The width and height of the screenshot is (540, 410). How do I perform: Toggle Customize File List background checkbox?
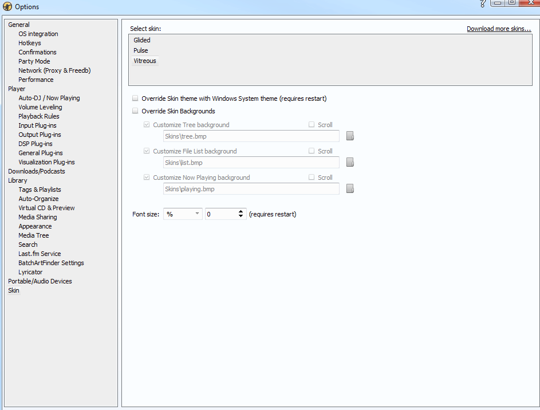(147, 151)
